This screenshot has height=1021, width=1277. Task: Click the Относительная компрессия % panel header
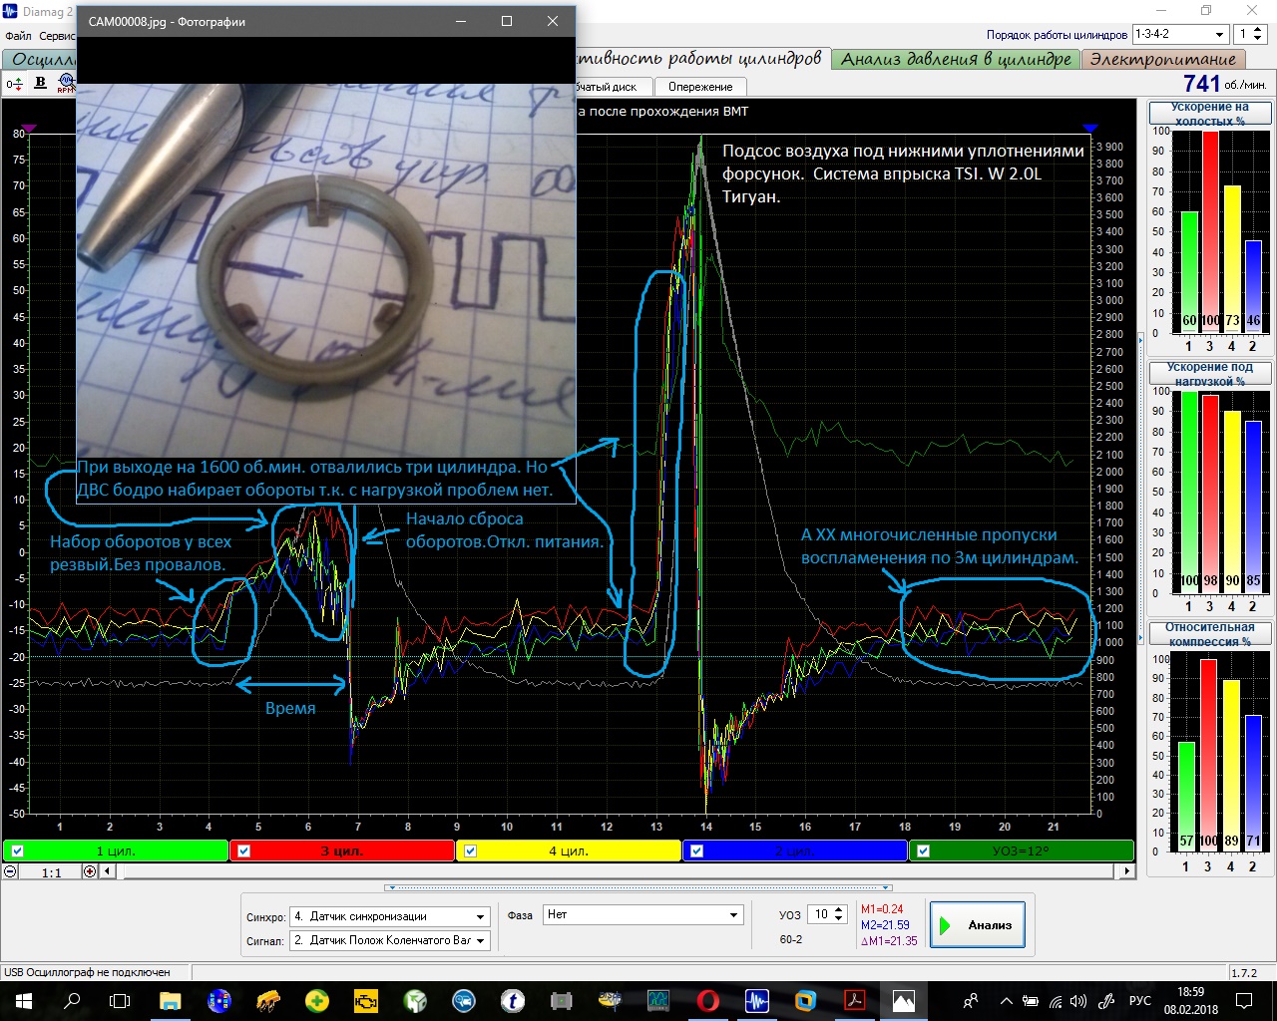(1210, 633)
